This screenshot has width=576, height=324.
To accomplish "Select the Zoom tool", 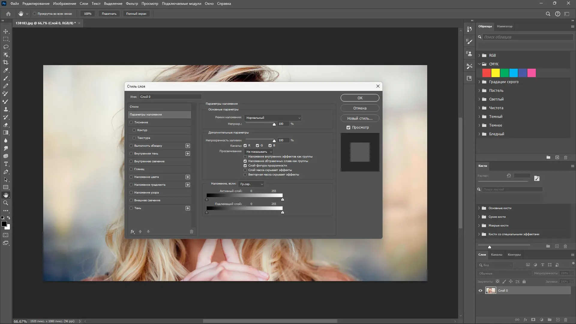I will (6, 203).
